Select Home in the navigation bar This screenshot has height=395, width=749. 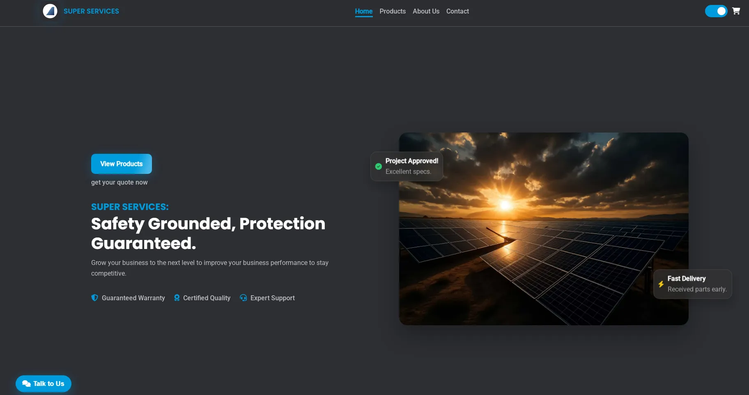tap(363, 11)
